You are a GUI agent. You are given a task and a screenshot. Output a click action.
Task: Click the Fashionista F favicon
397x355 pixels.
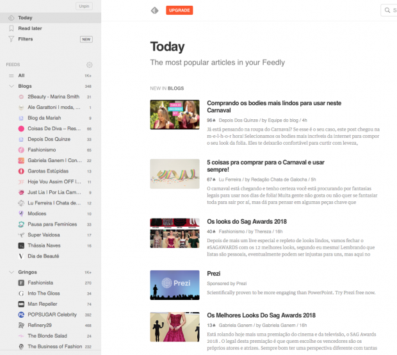(x=21, y=283)
